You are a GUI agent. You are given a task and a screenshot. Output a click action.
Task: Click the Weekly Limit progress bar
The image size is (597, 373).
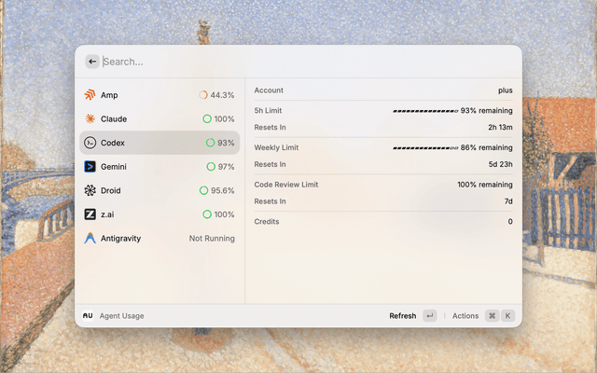point(424,147)
